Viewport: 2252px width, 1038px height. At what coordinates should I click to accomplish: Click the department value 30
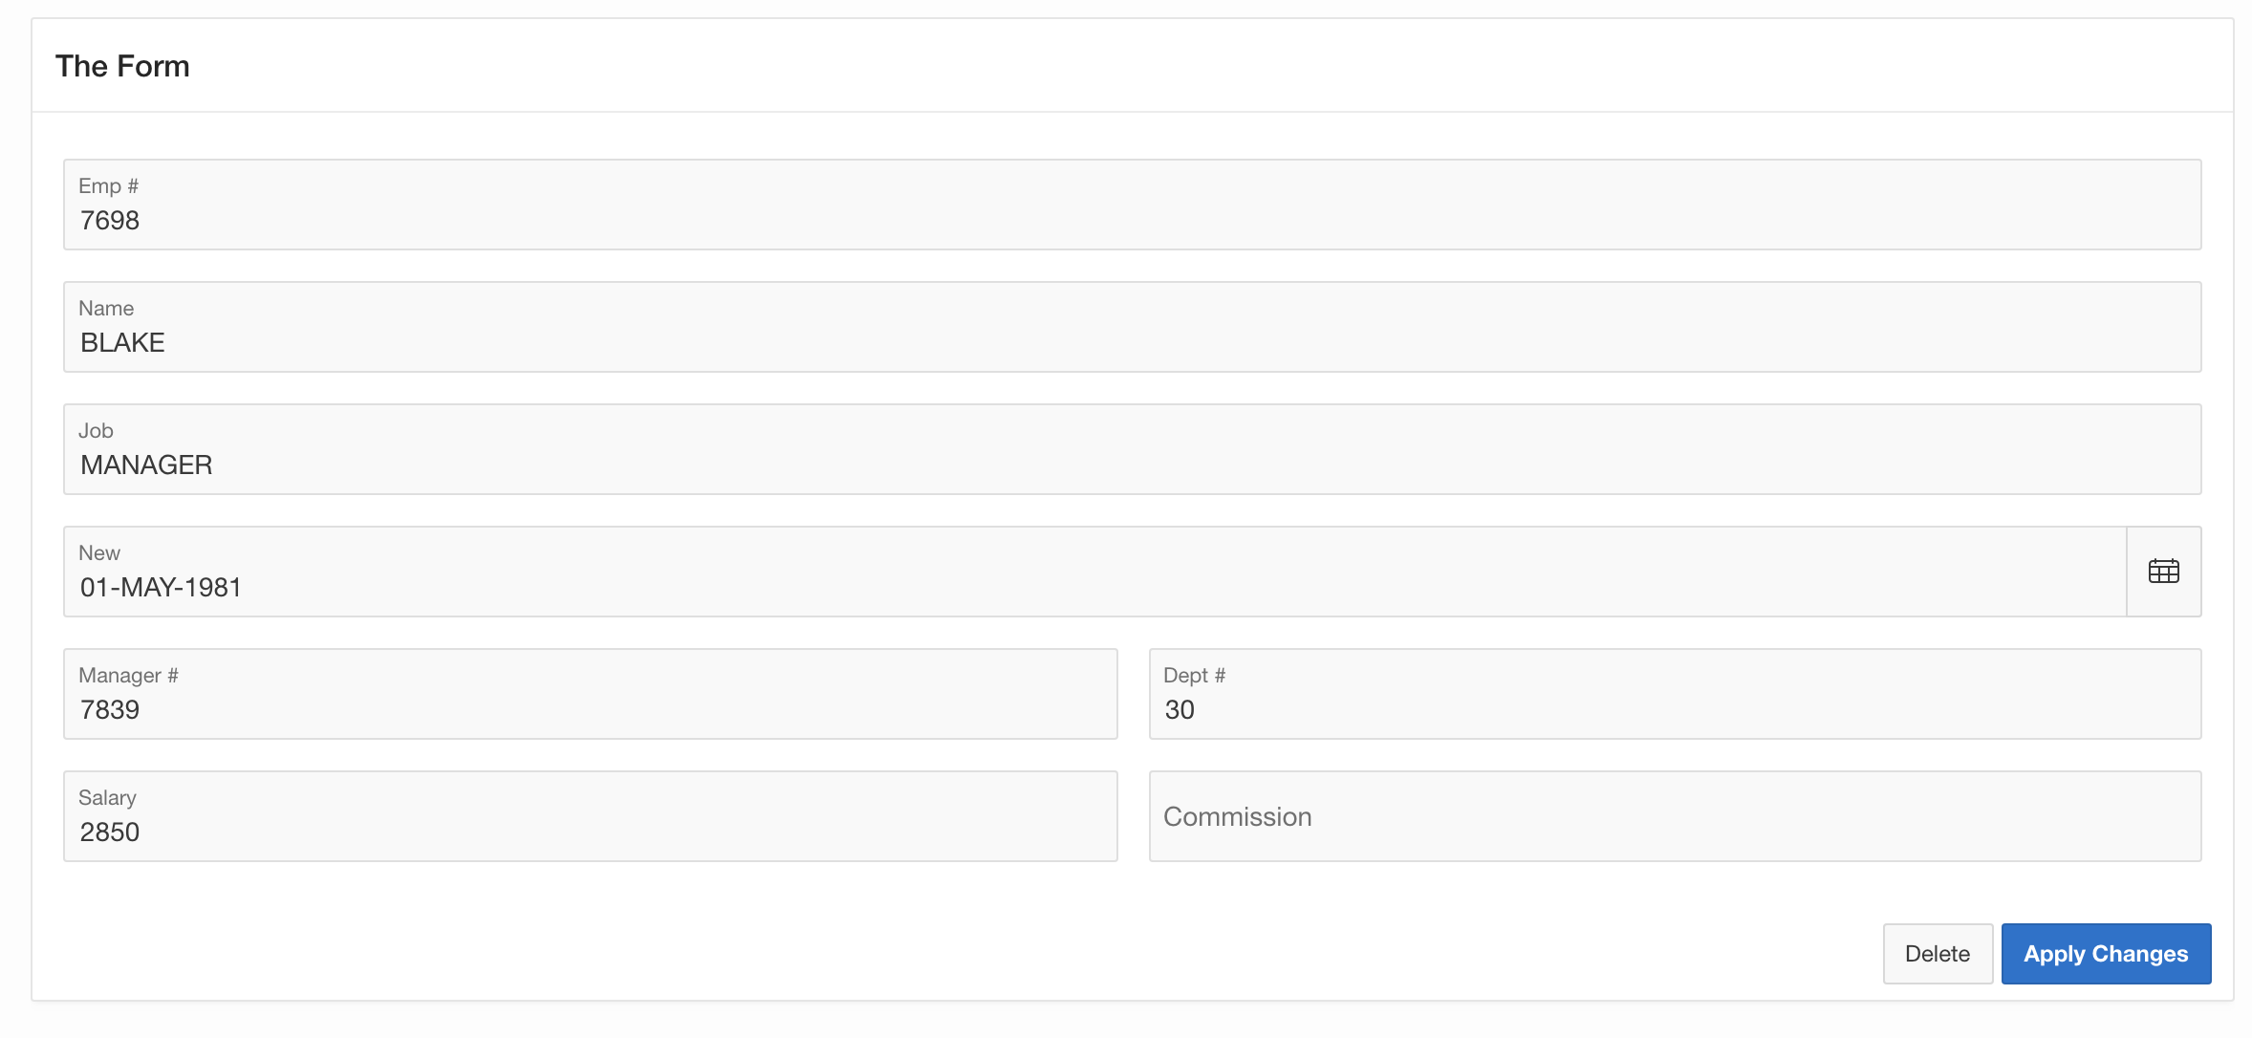click(1180, 709)
